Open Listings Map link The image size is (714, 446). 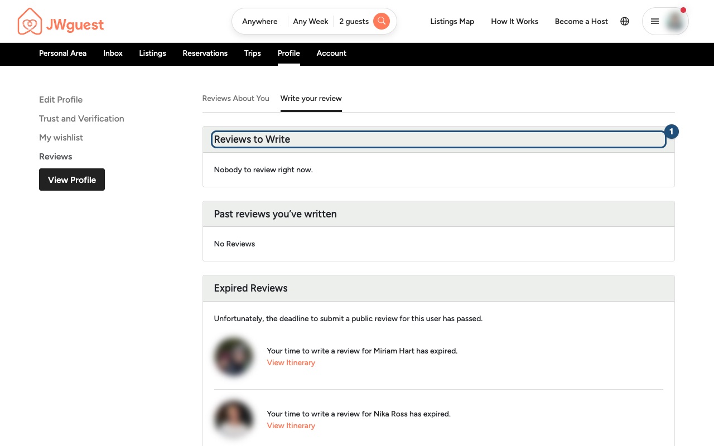coord(452,21)
